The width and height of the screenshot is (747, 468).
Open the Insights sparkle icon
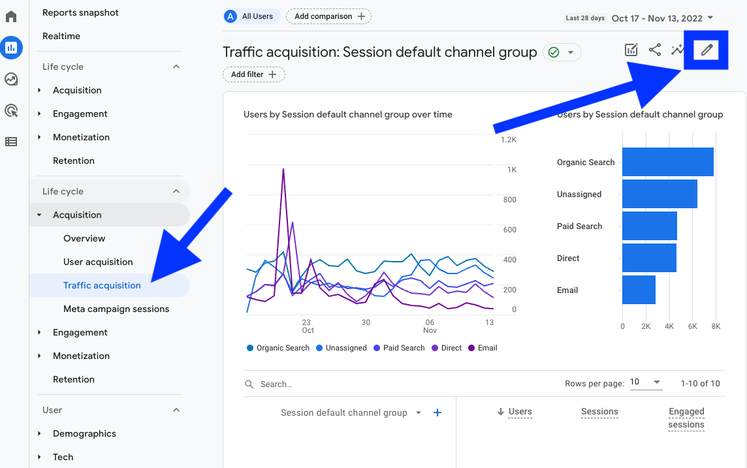pos(677,50)
